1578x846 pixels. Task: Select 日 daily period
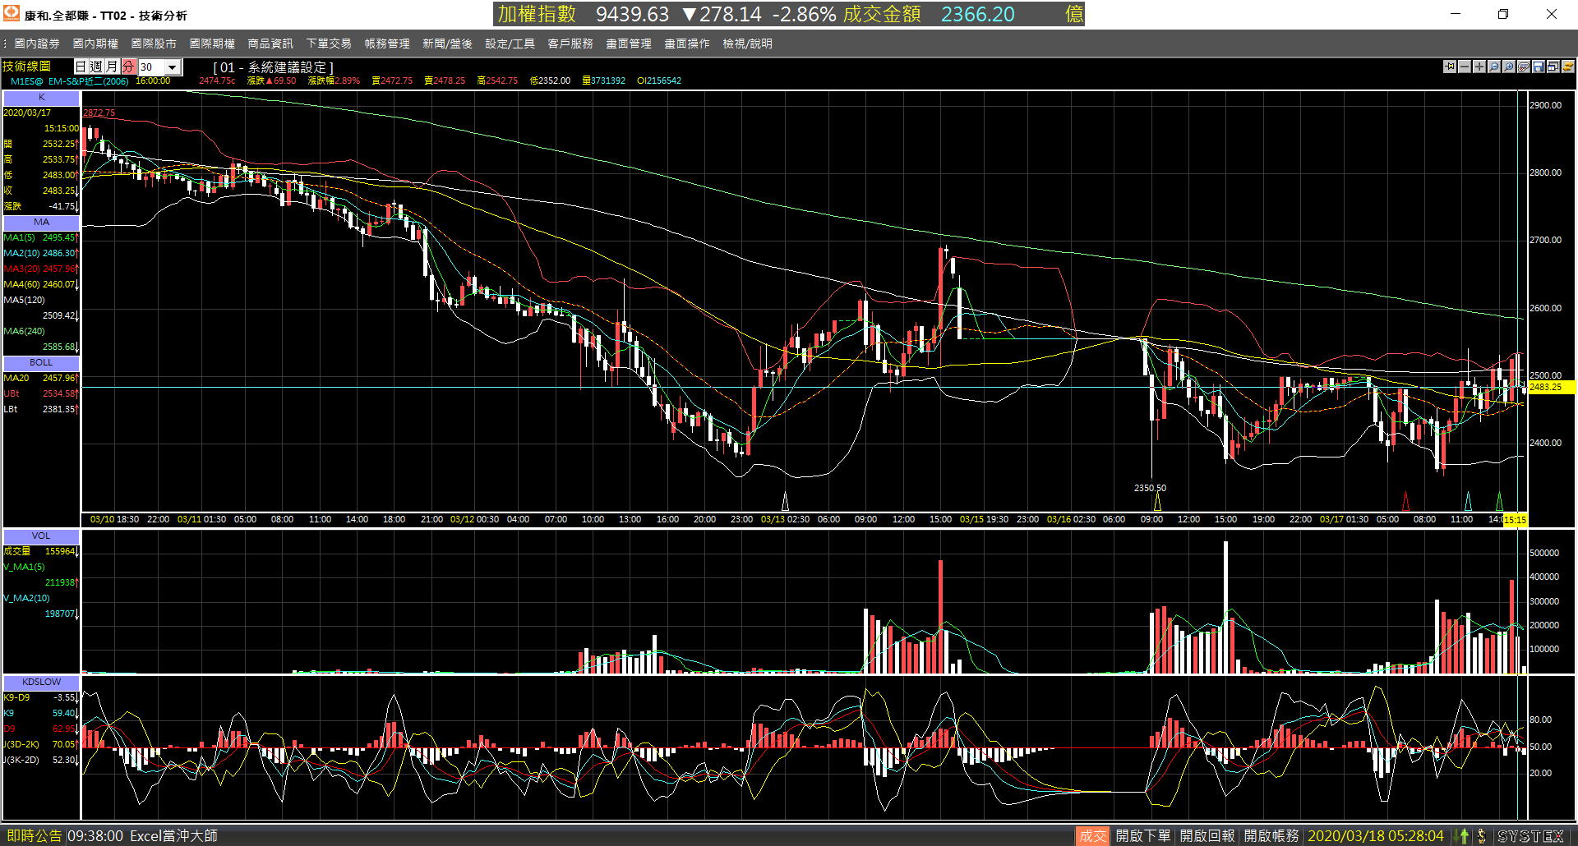pyautogui.click(x=81, y=67)
